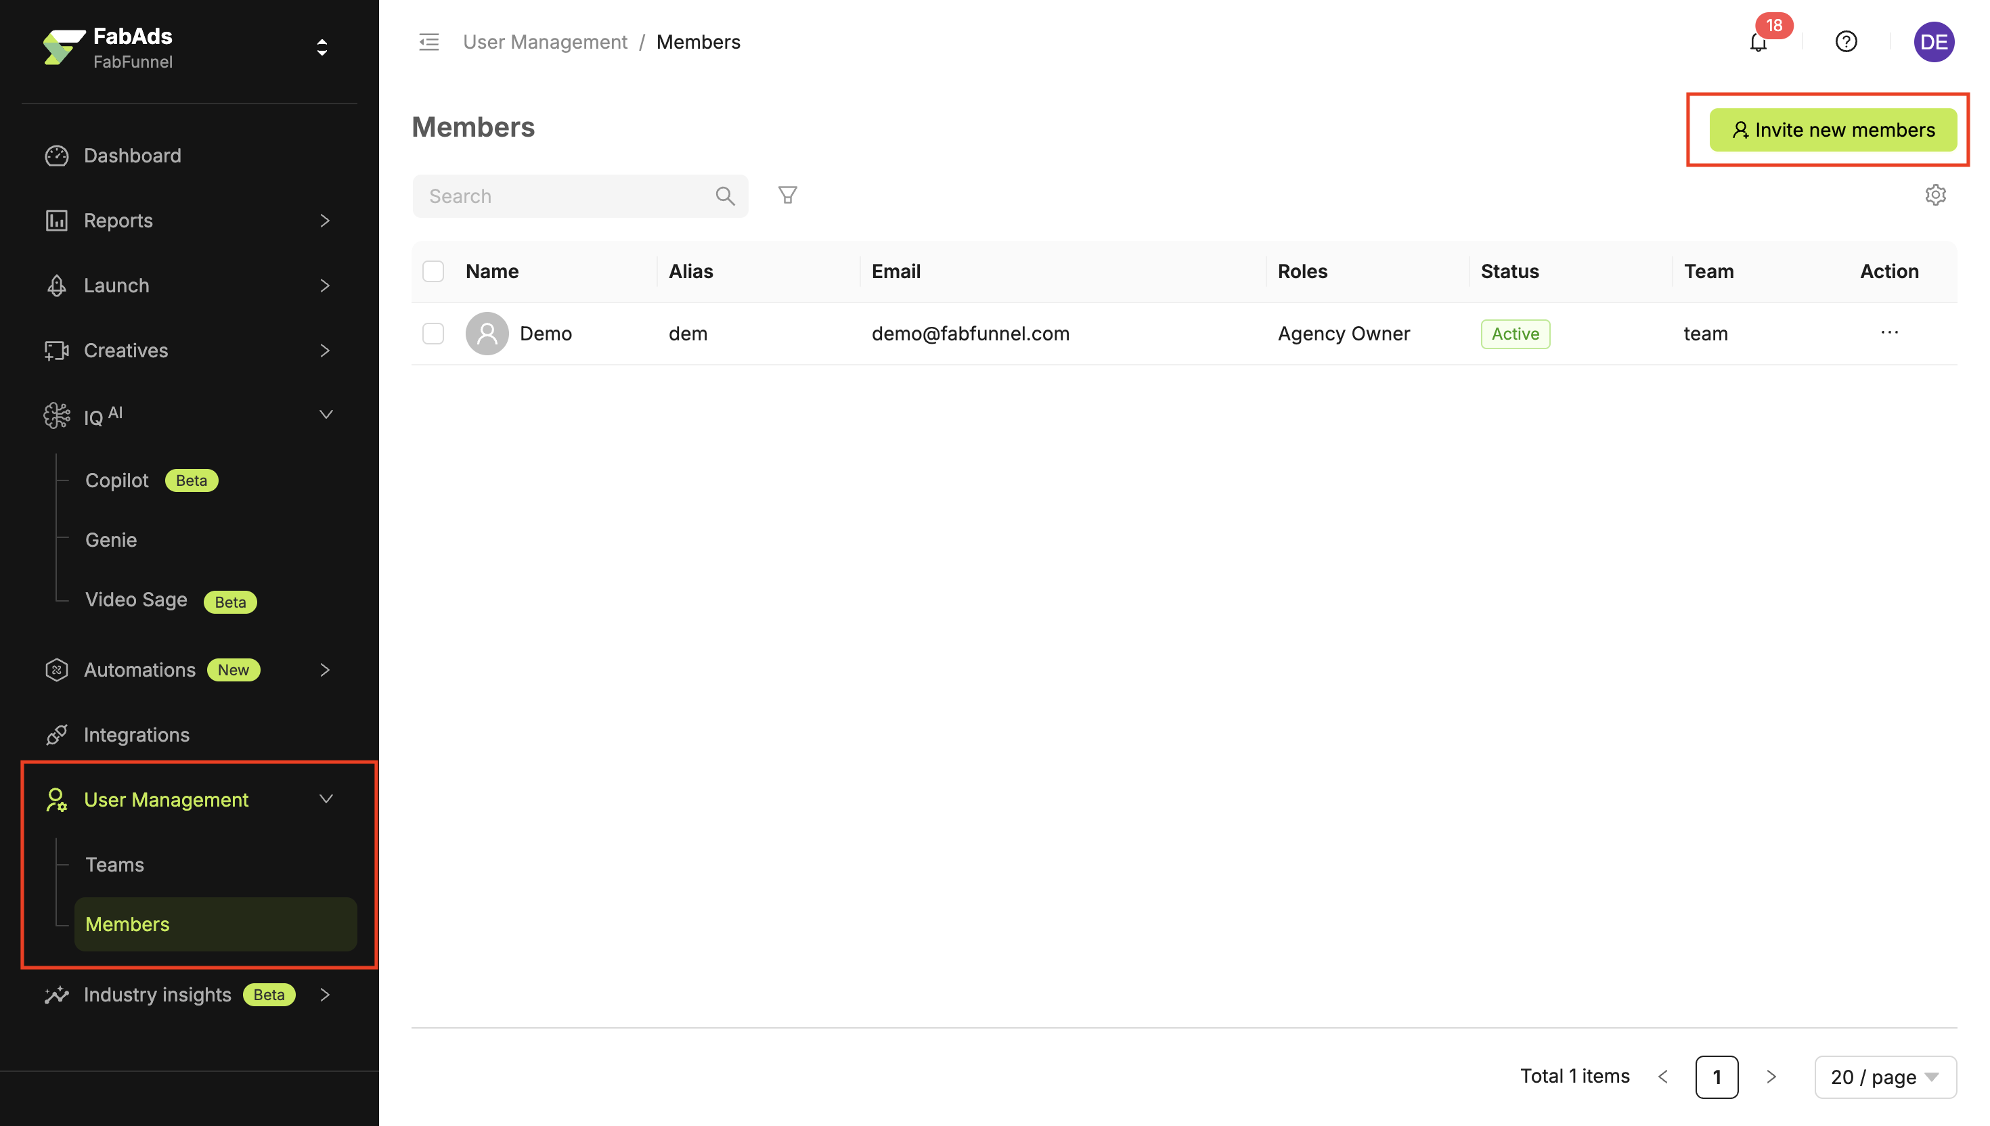Open the 20 / page dropdown
The height and width of the screenshot is (1126, 1990).
pos(1884,1077)
